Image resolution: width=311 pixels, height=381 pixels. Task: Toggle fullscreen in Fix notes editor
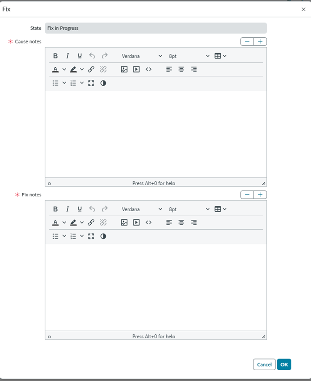[x=91, y=236]
